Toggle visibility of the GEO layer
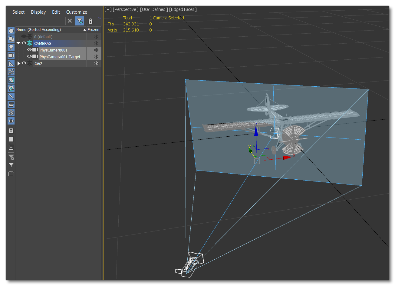This screenshot has height=286, width=395. coord(24,63)
